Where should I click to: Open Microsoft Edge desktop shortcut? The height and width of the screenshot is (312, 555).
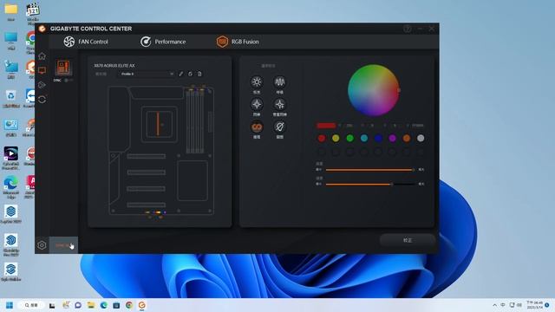click(11, 185)
